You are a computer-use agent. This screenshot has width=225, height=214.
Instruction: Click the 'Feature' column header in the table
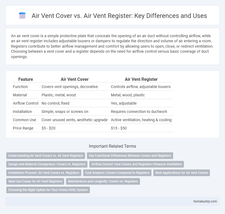click(x=25, y=79)
